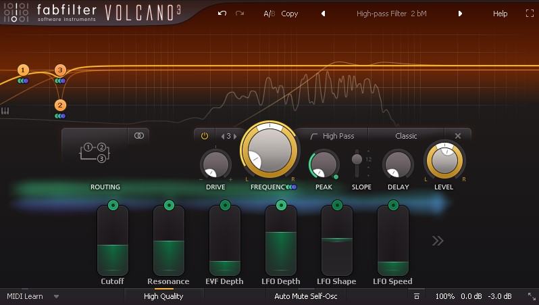
Task: Open the output options icon in the bottom bar
Action: coord(417,296)
